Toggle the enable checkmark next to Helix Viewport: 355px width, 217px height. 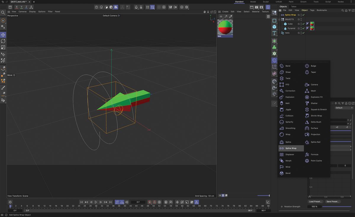304,33
